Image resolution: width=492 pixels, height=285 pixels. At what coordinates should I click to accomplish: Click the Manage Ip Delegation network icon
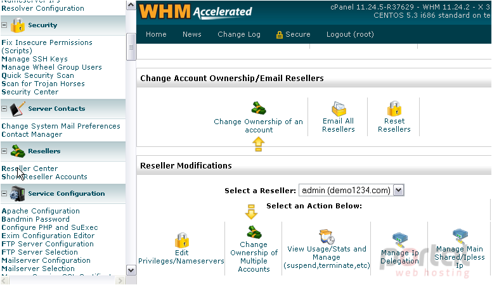[x=399, y=240]
